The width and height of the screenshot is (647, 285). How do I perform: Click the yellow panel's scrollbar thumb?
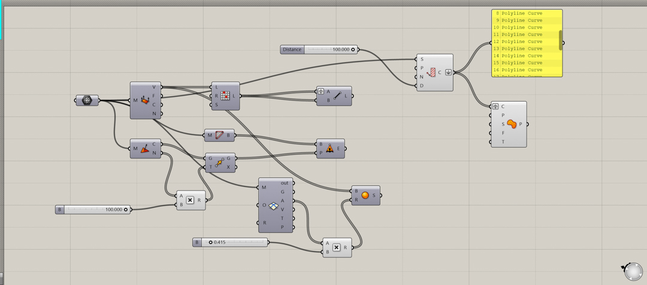tap(561, 39)
